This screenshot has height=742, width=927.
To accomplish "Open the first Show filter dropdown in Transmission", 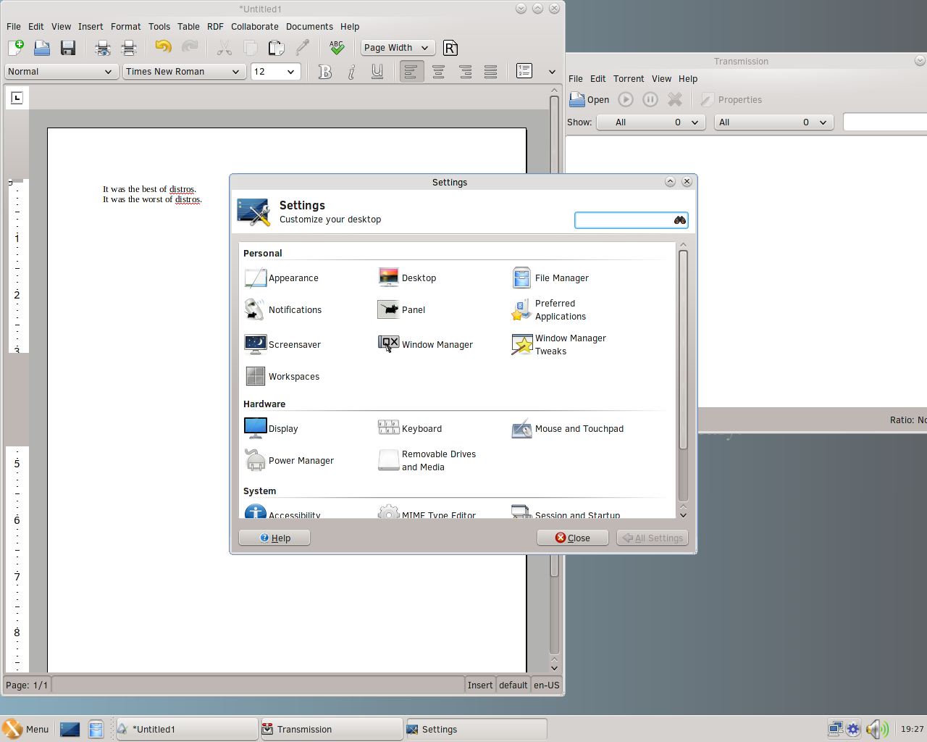I will [650, 122].
